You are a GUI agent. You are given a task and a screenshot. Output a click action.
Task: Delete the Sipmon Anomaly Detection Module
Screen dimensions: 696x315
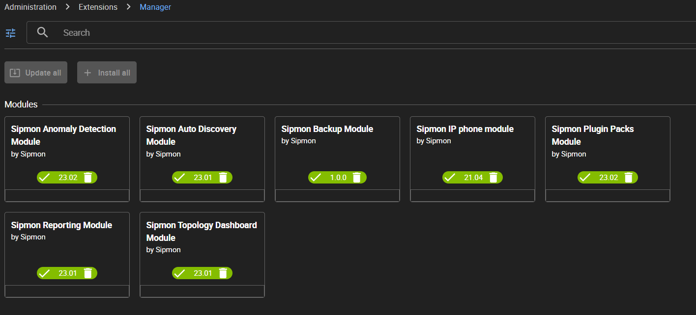coord(88,178)
